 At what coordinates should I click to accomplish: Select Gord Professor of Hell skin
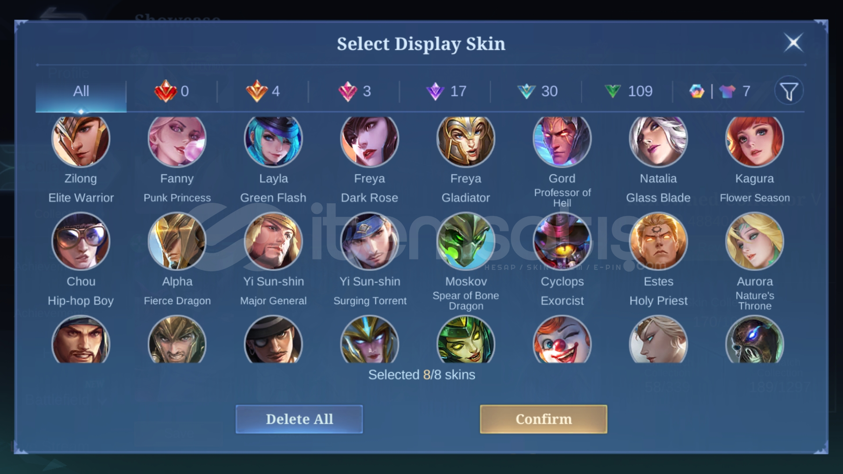[562, 140]
